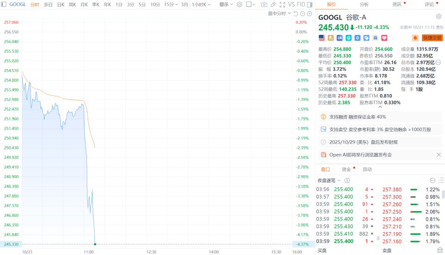Click 245.330 current price axis label
Image resolution: width=445 pixels, height=255 pixels.
pos(11,244)
